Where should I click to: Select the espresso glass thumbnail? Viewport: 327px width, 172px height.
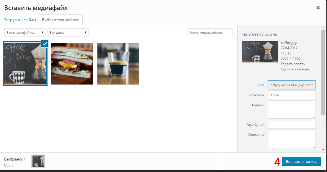click(x=118, y=64)
